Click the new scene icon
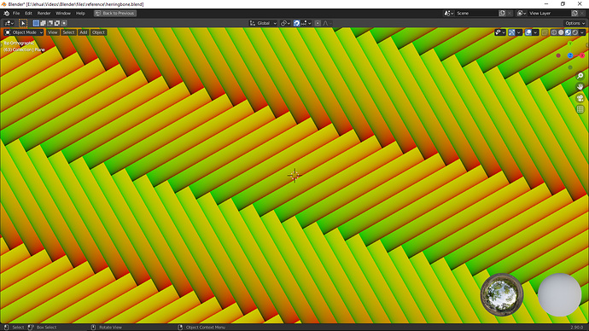This screenshot has height=331, width=589. click(x=502, y=13)
